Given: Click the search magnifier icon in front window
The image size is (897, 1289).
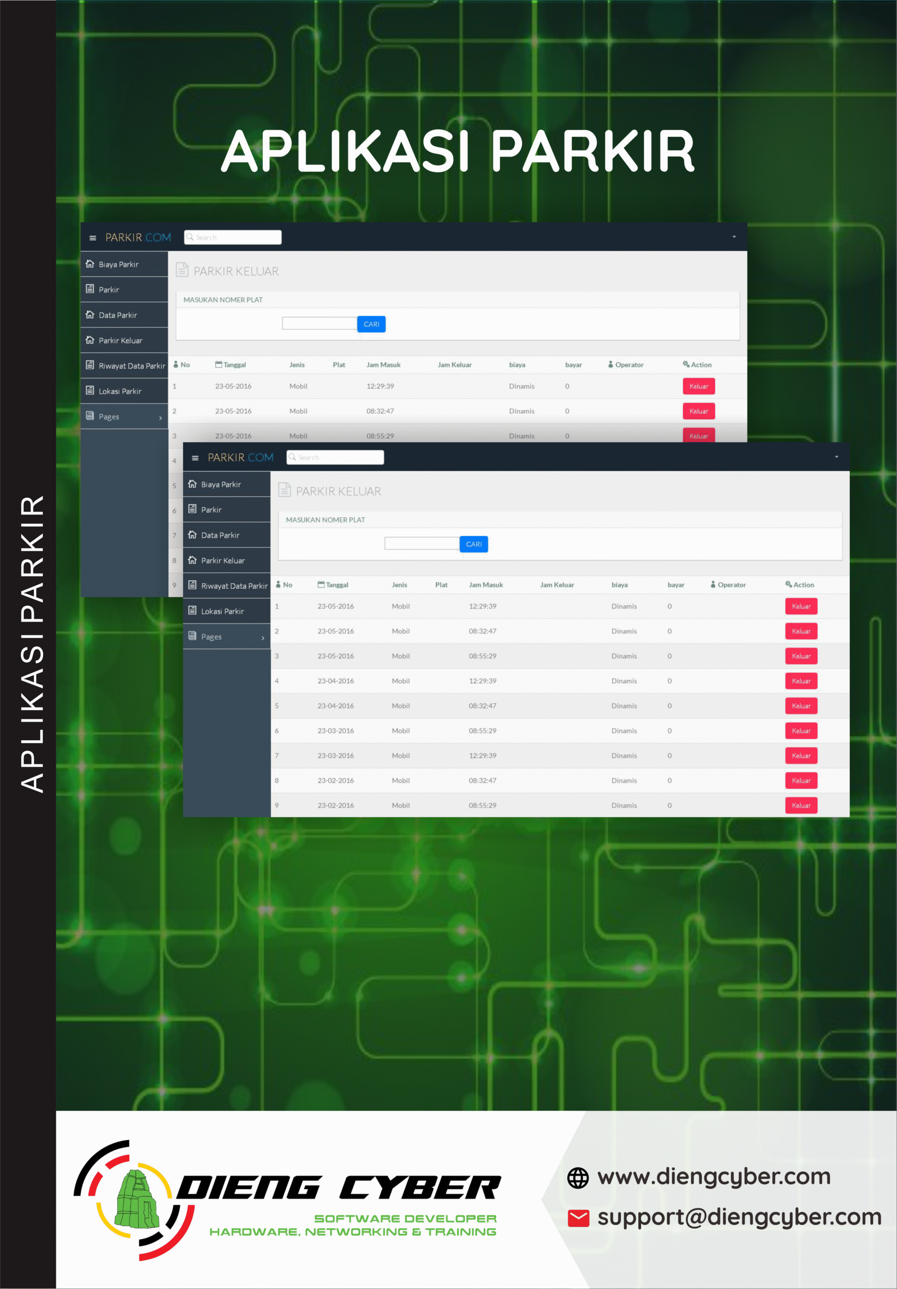Looking at the screenshot, I should tap(292, 458).
